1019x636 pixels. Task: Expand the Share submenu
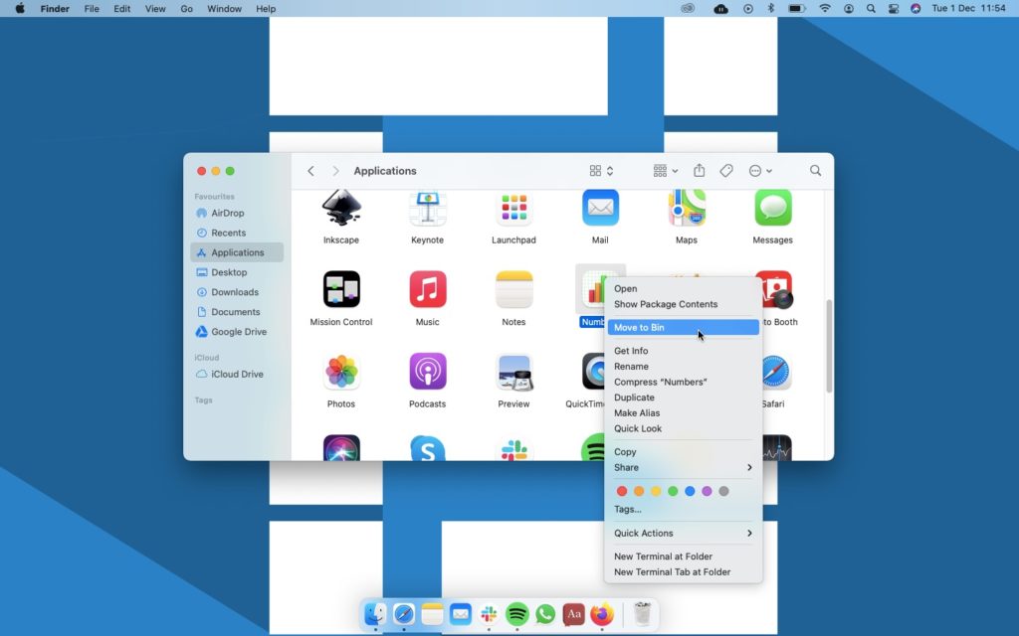pos(683,467)
